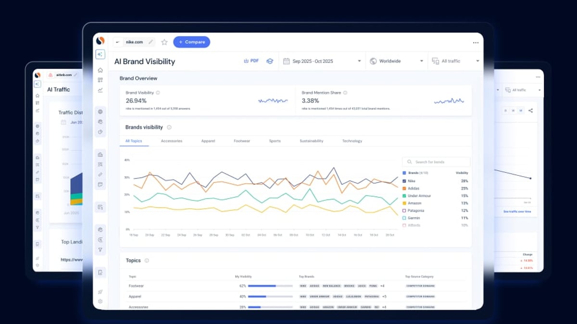Open the buildings icon in front sidebar
The image size is (577, 324).
click(x=100, y=155)
